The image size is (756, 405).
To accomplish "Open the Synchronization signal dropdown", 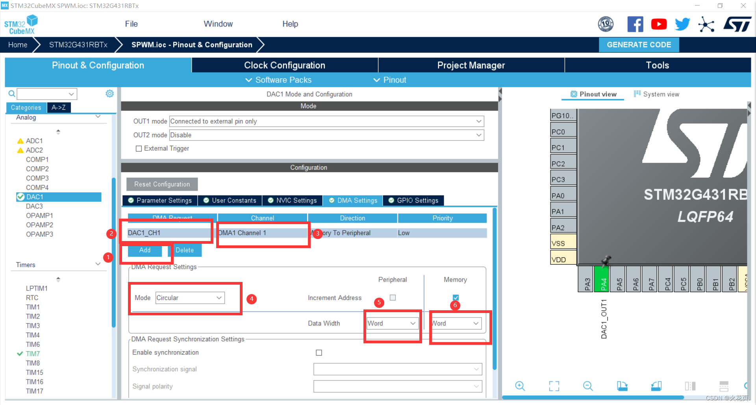I will [398, 369].
